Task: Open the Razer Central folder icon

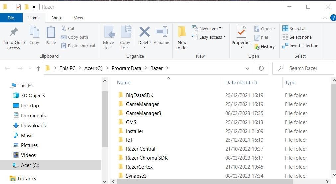Action: point(121,148)
